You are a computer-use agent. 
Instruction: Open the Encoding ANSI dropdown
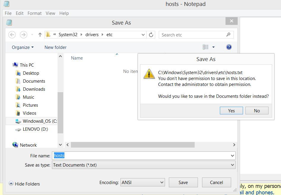[x=162, y=183]
